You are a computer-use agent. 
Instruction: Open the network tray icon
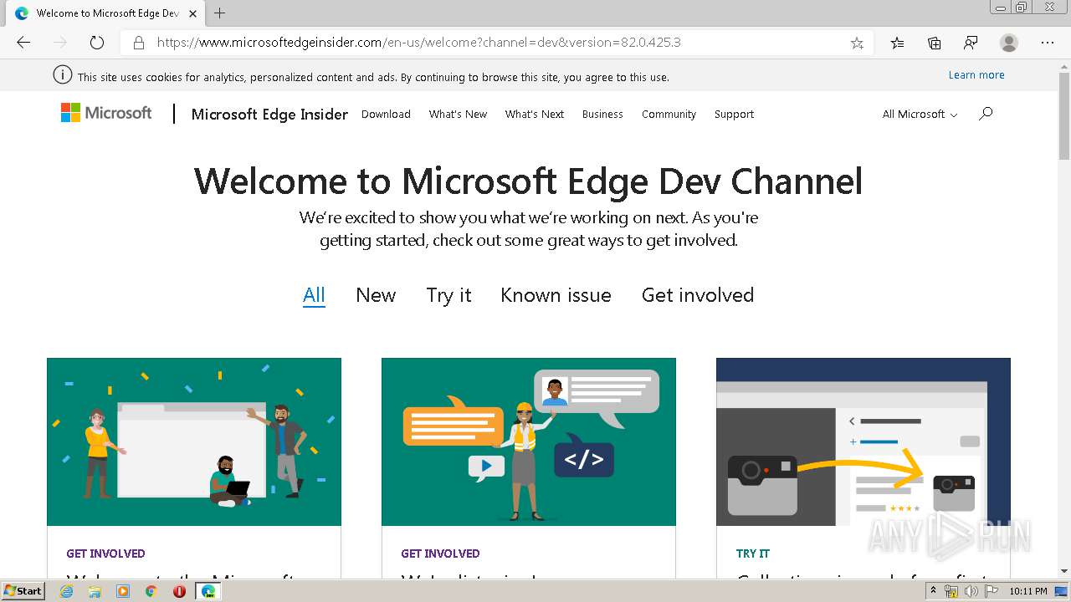click(952, 591)
